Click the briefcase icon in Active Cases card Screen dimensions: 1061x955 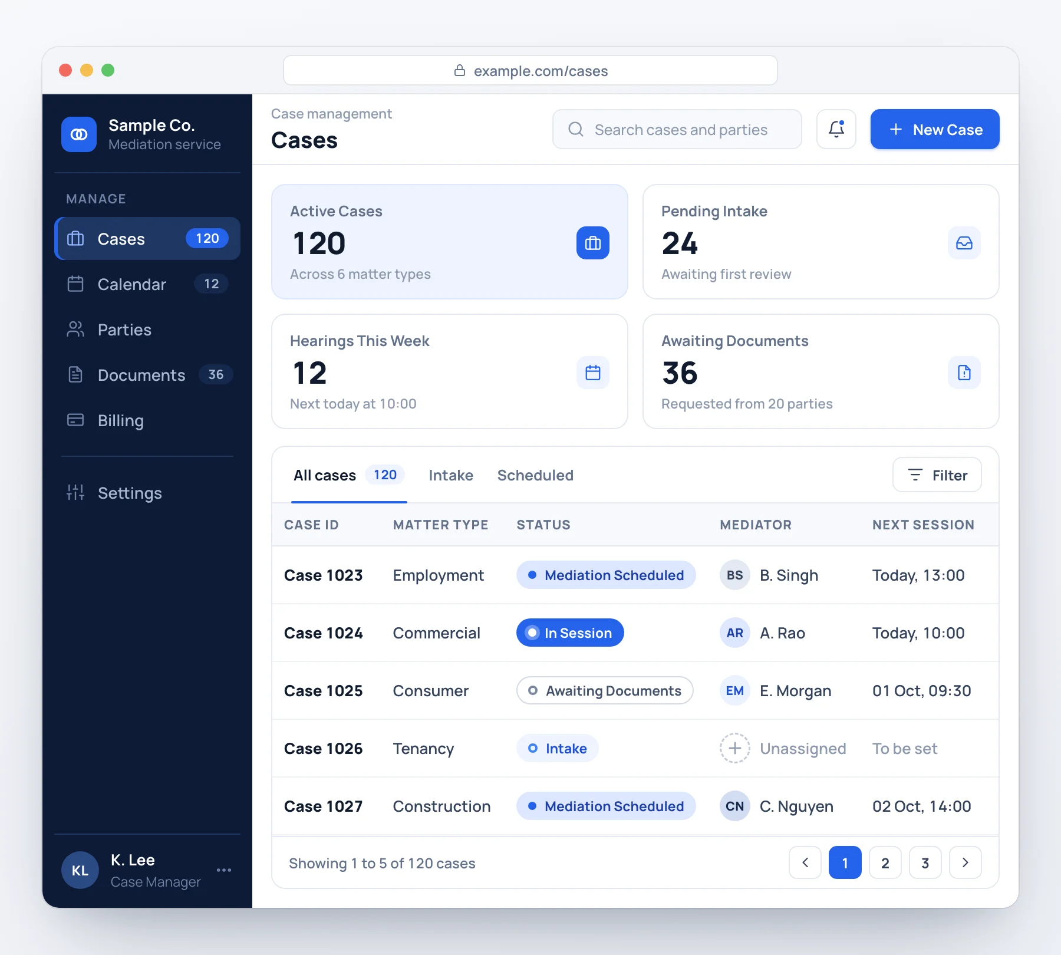(592, 243)
